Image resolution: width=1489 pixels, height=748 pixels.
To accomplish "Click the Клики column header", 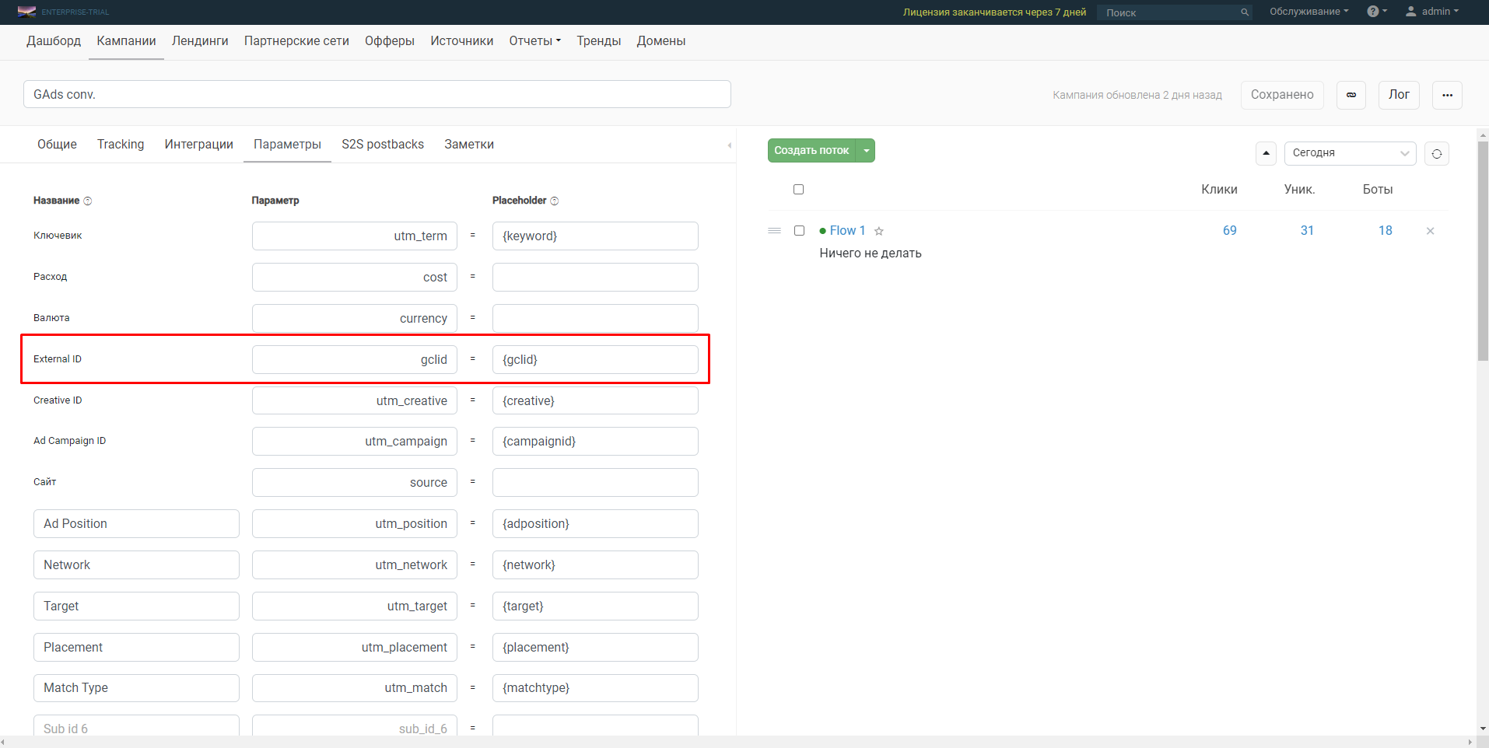I will click(1219, 190).
